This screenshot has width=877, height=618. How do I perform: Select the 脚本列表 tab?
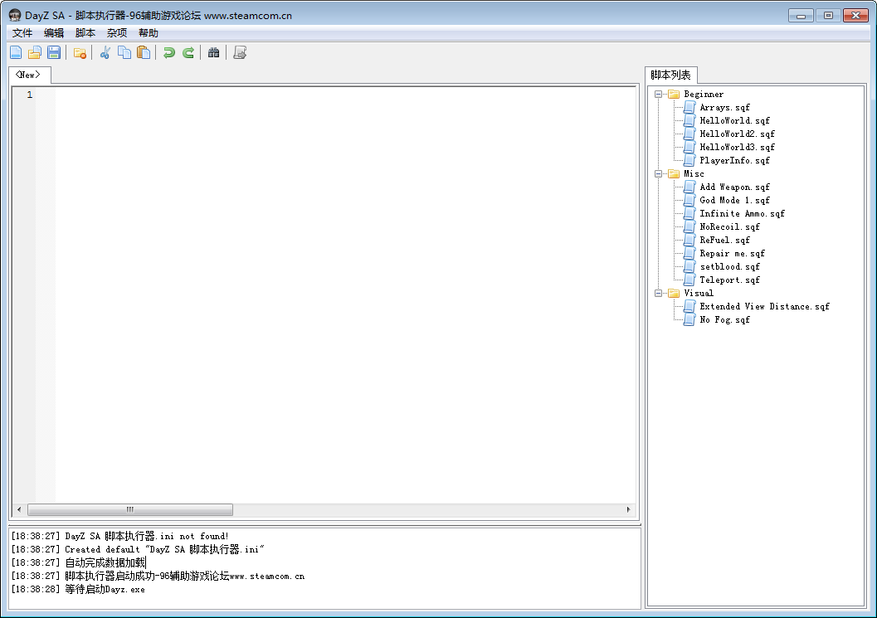670,75
